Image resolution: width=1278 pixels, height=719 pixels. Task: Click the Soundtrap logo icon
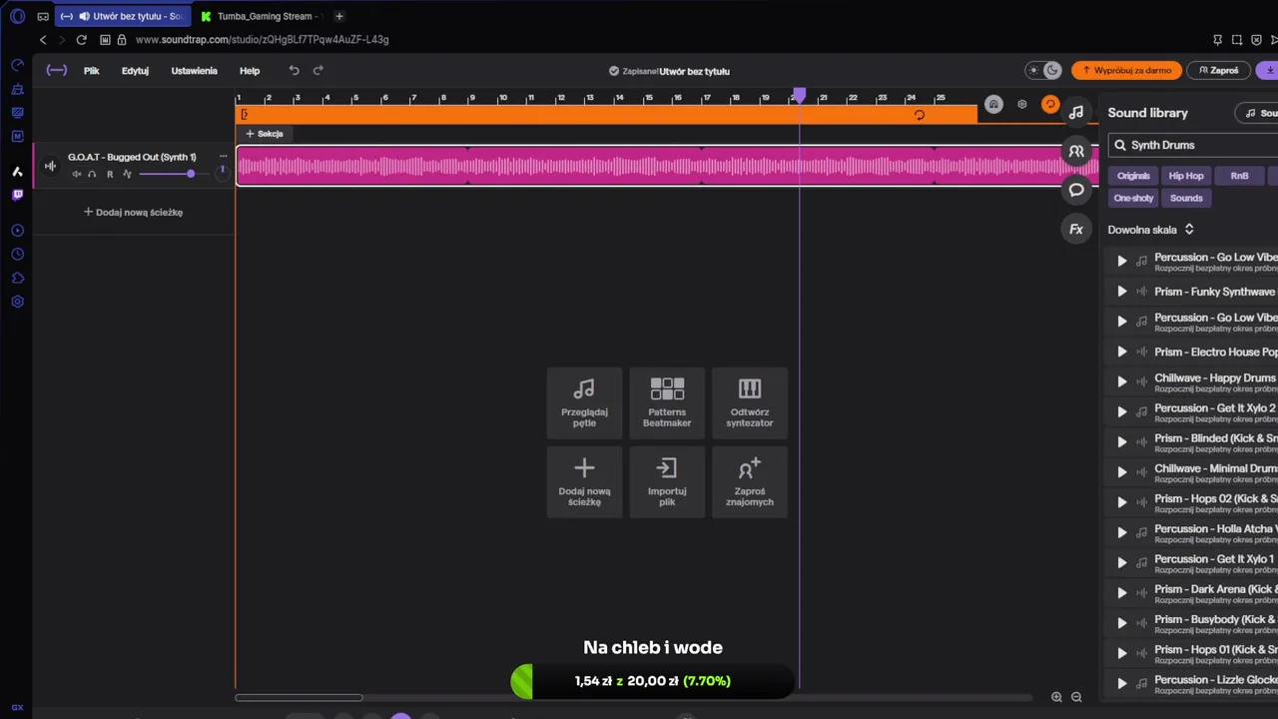pos(57,70)
